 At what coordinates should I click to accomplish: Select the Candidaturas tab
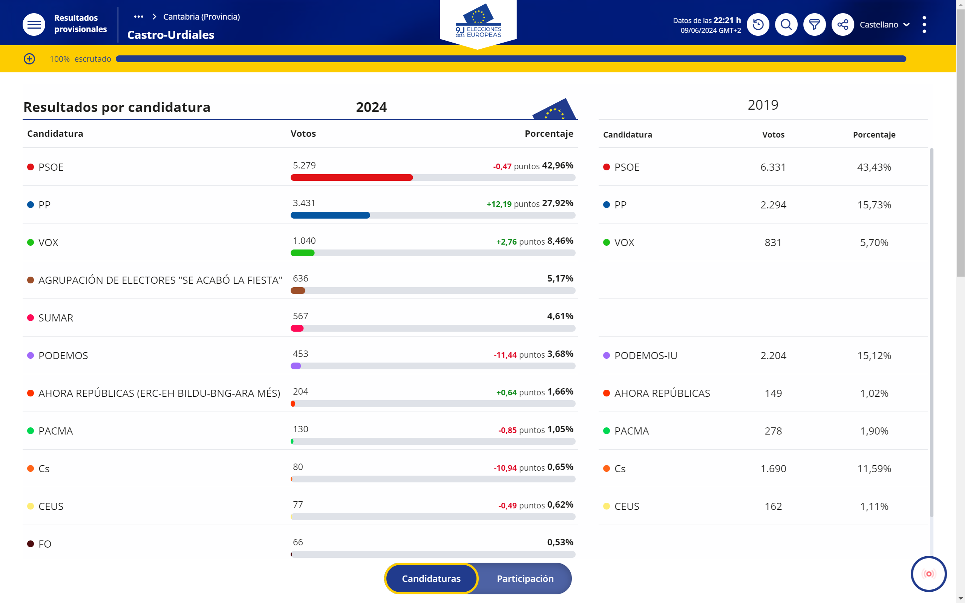pos(431,578)
